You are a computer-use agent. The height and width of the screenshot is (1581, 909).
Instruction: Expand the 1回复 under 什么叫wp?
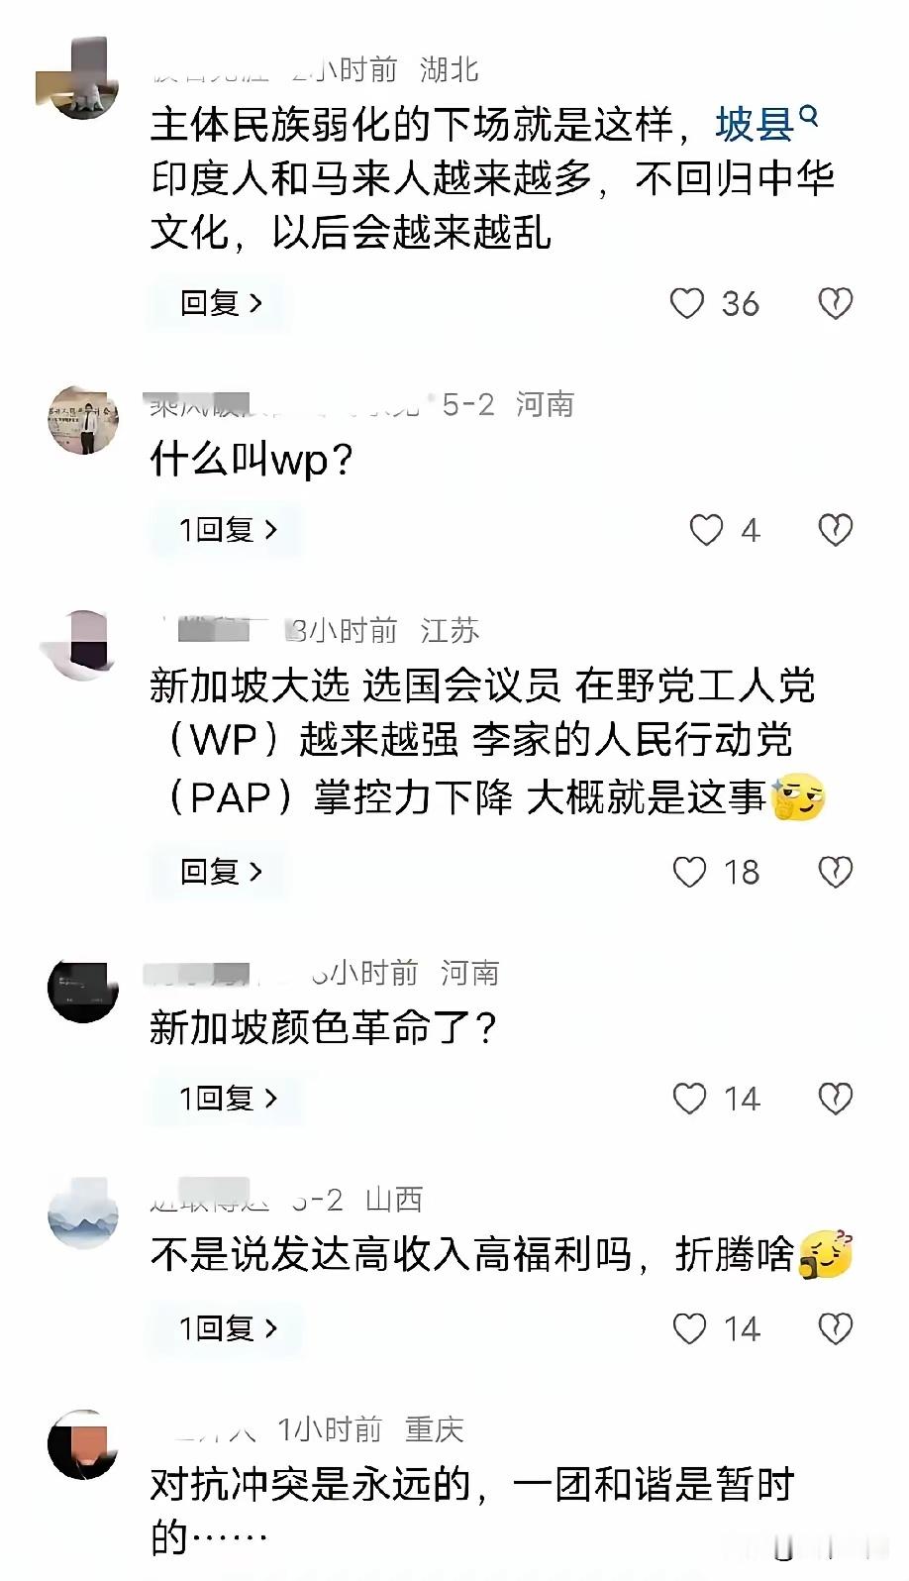click(x=227, y=530)
